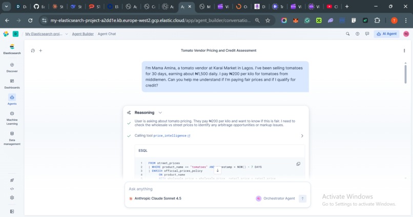The width and height of the screenshot is (413, 217).
Task: Go back to the previous page
Action: (x=7, y=21)
